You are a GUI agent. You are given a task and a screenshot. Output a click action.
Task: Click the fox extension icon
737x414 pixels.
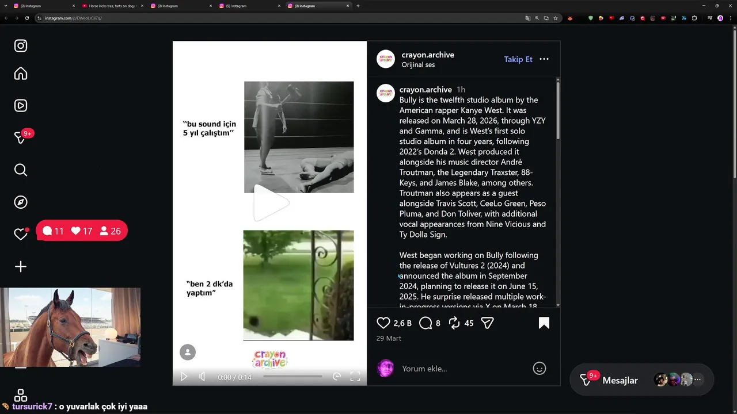(570, 18)
